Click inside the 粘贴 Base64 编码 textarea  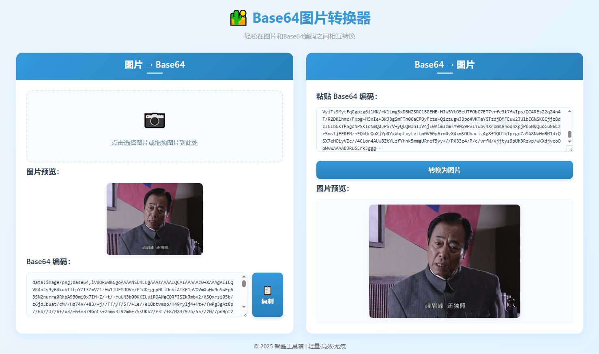pyautogui.click(x=444, y=130)
